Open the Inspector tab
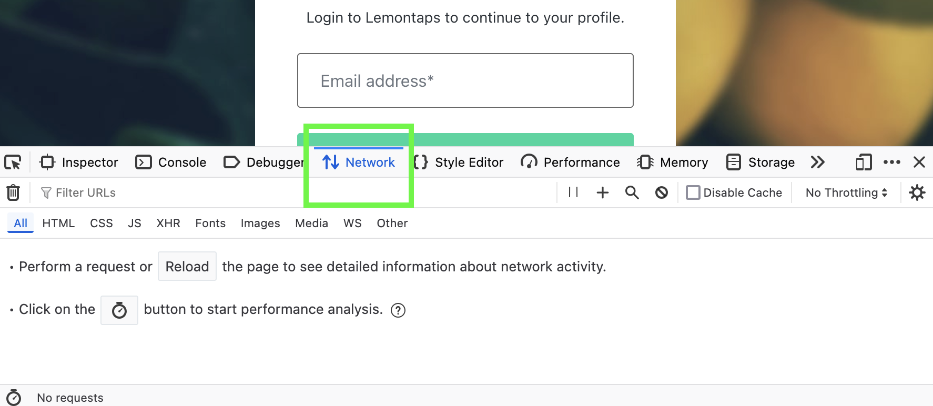 pos(79,163)
